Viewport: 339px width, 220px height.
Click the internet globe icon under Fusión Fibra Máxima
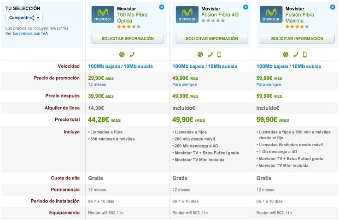286,54
